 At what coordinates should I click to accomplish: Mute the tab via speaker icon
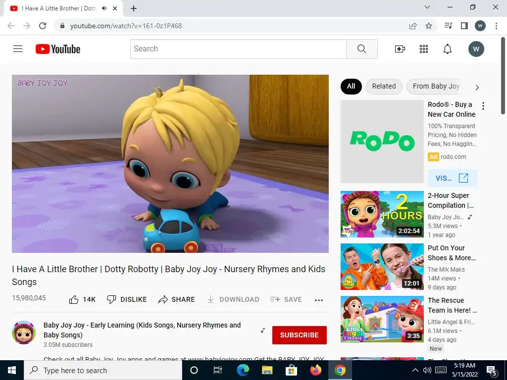(104, 8)
